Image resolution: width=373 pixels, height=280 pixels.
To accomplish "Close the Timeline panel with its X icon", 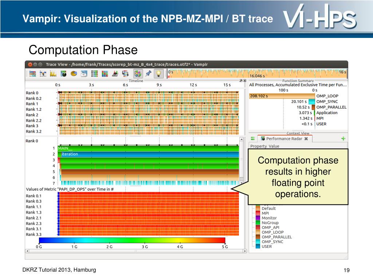I will pyautogui.click(x=244, y=81).
